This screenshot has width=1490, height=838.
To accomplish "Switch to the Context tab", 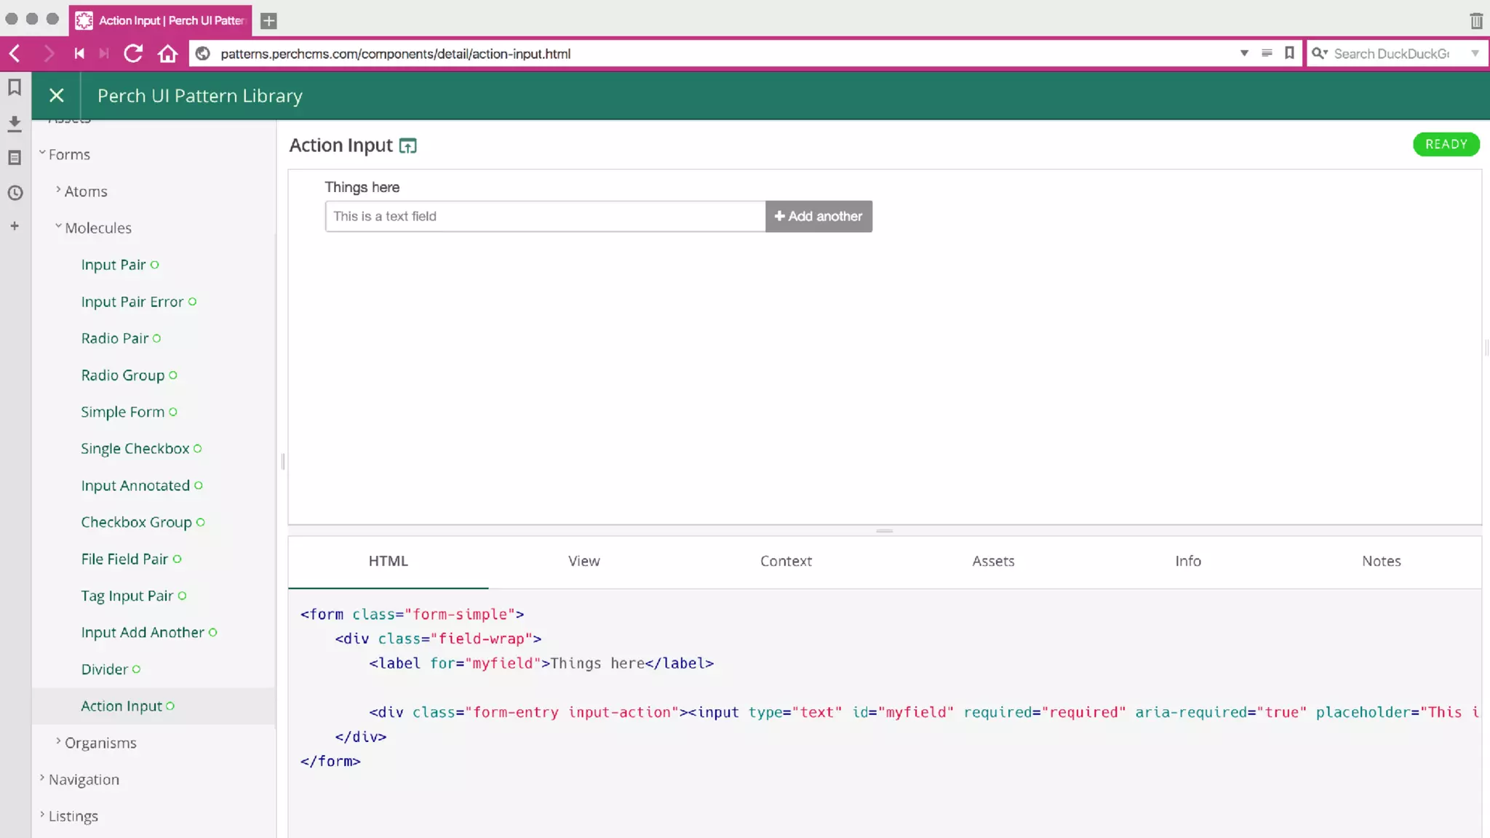I will (x=785, y=561).
